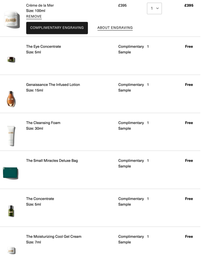This screenshot has width=202, height=259.
Task: Click the £395 total price of Crème de la Mer
Action: pos(189,5)
